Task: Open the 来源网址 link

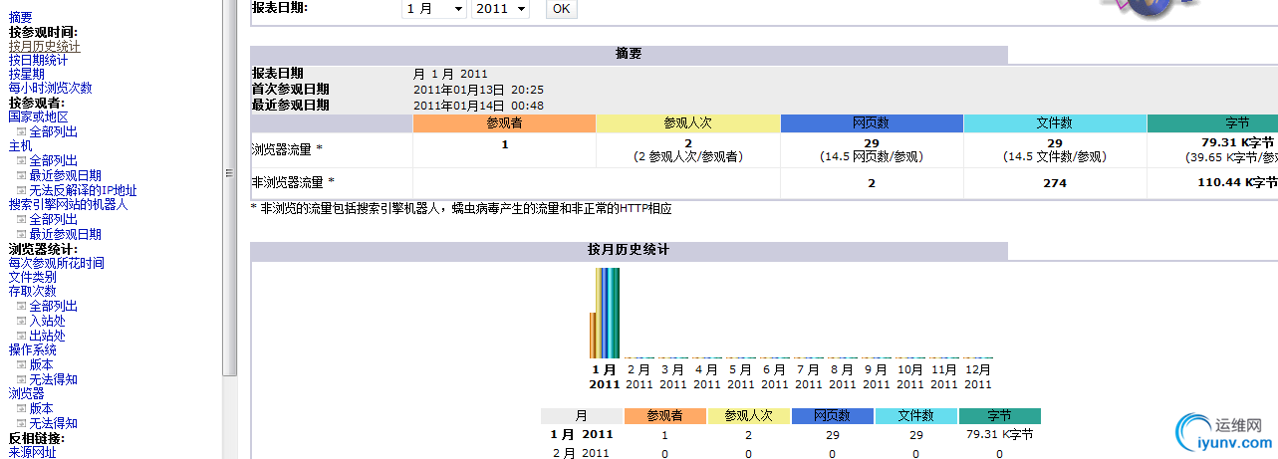Action: tap(33, 452)
